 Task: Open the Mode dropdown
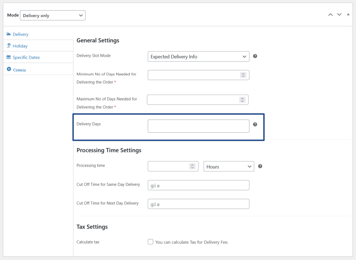tap(53, 15)
